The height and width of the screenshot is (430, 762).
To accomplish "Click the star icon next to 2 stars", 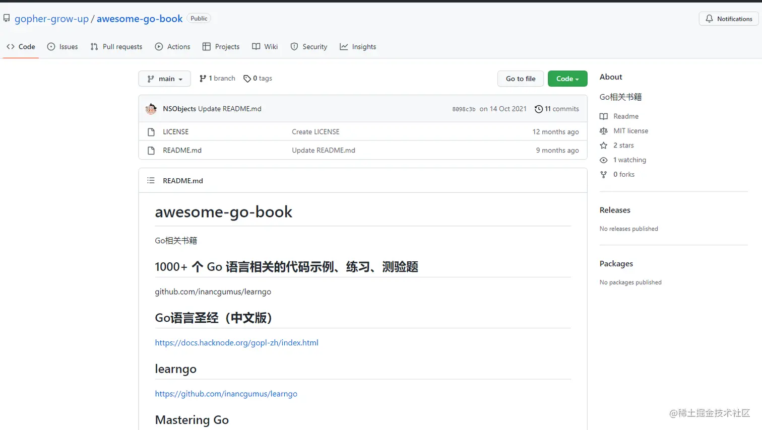I will tap(604, 146).
